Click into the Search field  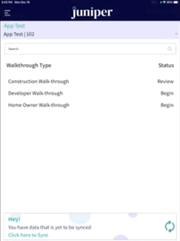(x=90, y=49)
